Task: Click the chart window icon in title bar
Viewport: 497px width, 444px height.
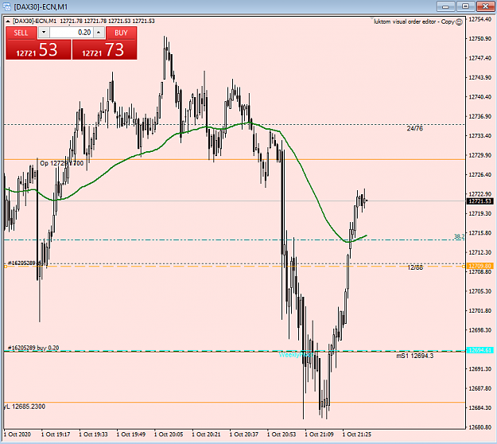Action: (x=6, y=6)
